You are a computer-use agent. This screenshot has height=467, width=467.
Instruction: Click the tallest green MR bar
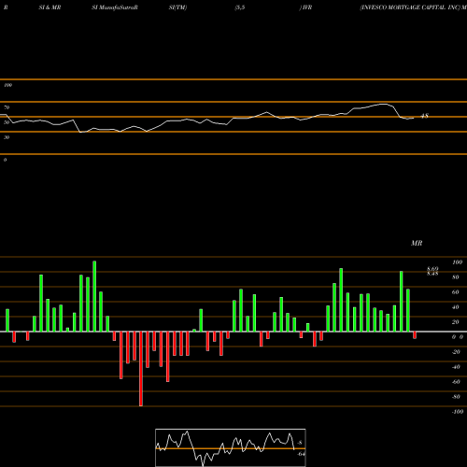[x=94, y=296]
